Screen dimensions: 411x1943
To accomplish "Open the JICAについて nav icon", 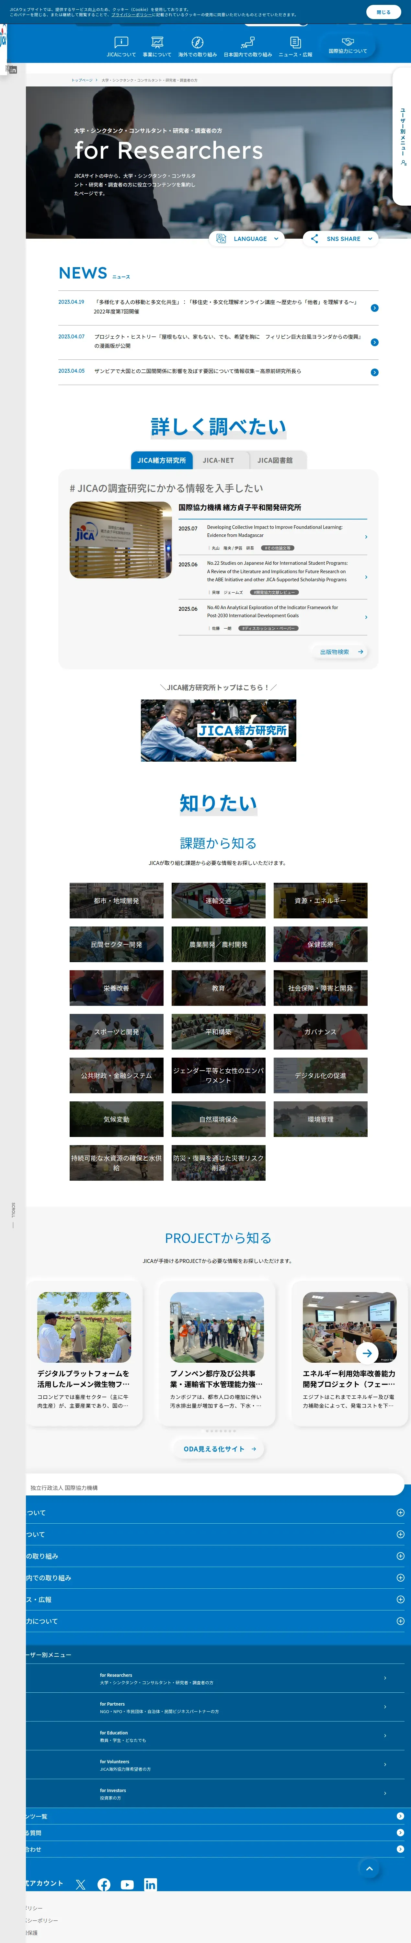I will pyautogui.click(x=121, y=42).
